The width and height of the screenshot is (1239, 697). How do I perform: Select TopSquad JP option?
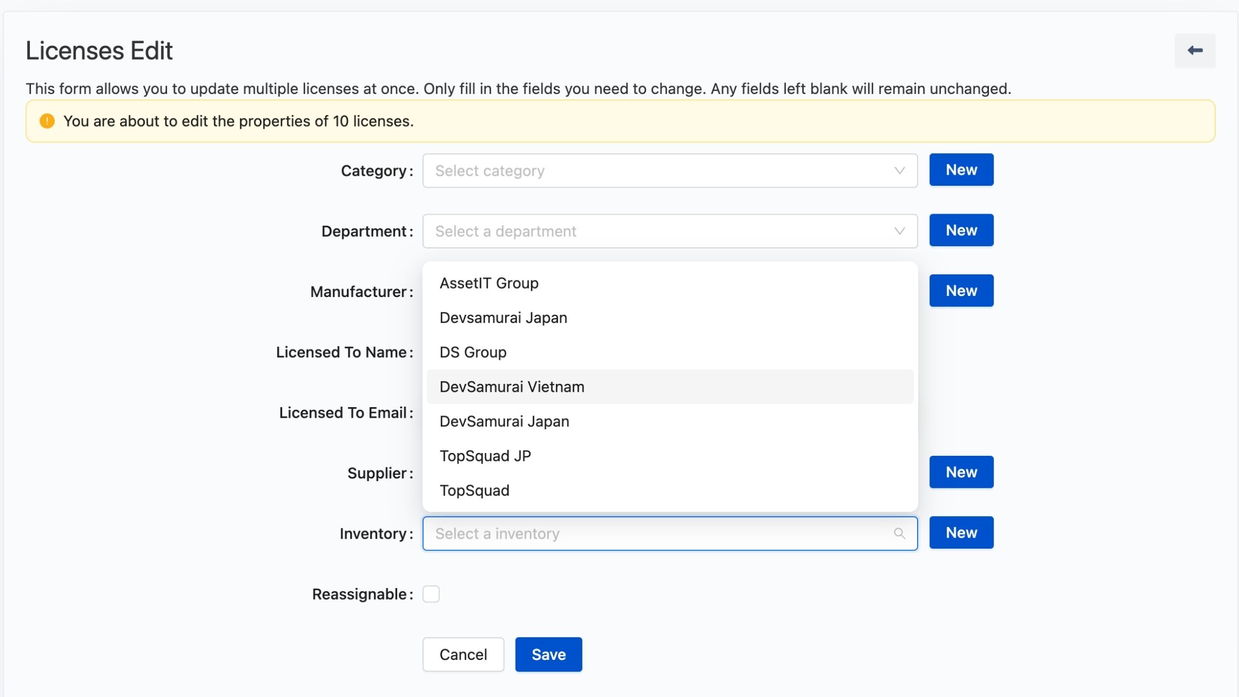pos(485,456)
